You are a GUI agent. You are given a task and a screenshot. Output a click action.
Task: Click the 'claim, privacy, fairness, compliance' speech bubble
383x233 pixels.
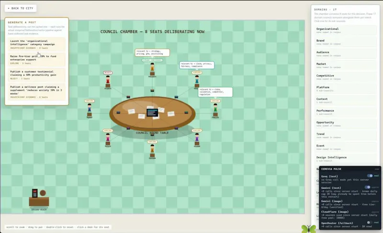(197, 65)
